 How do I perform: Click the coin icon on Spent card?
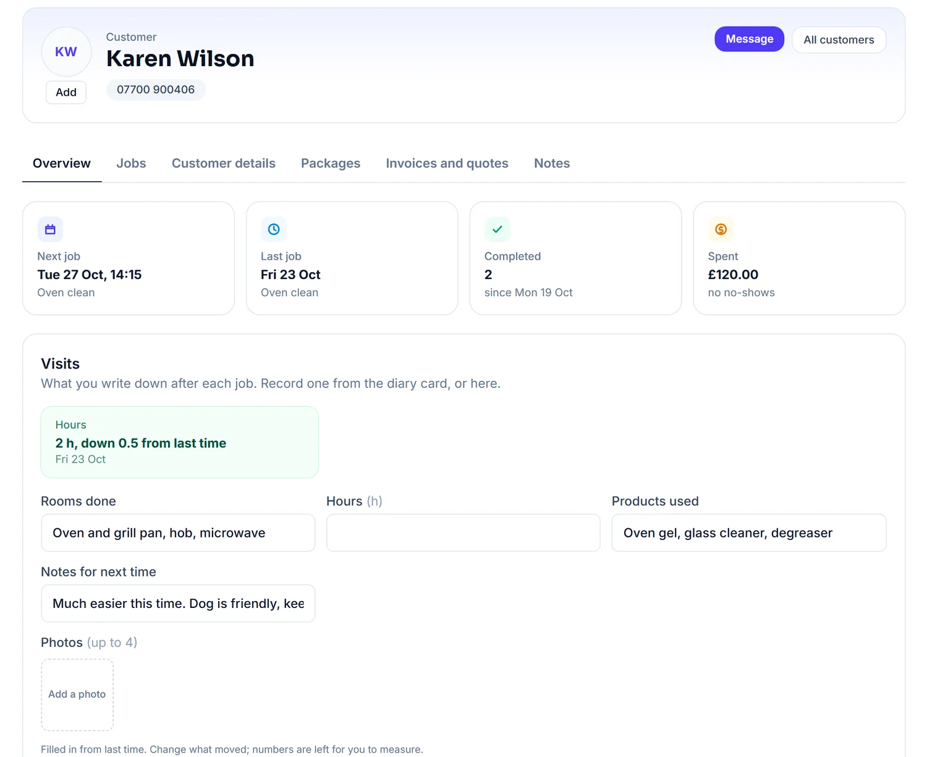tap(721, 229)
